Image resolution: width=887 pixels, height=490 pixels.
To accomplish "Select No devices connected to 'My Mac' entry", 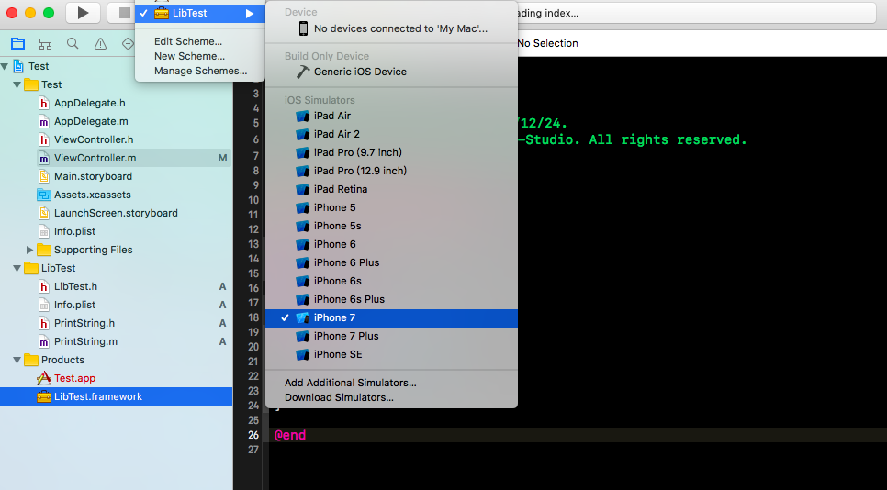I will click(391, 28).
